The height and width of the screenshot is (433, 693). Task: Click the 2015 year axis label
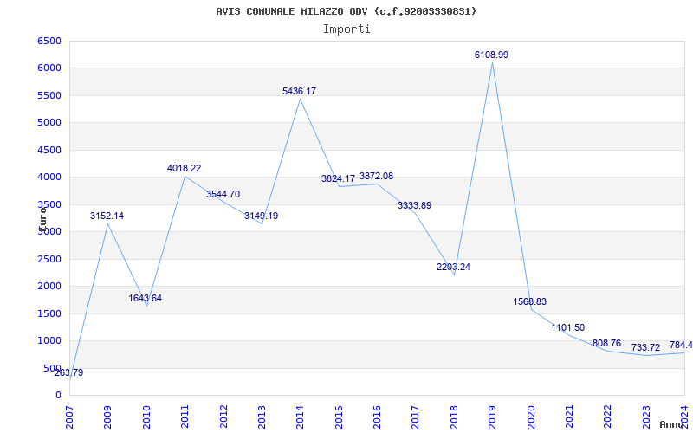(339, 417)
